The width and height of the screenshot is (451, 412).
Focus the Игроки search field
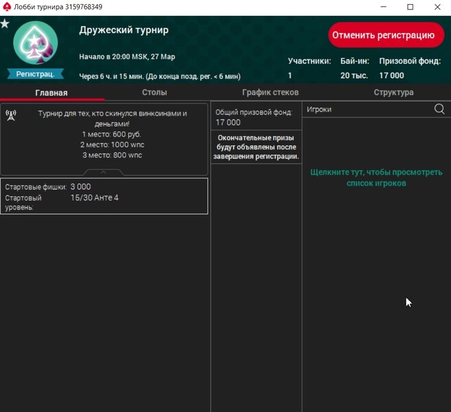[367, 109]
